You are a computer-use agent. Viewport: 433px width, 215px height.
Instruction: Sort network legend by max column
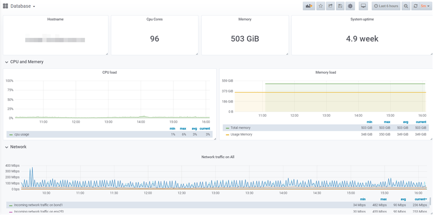383,199
